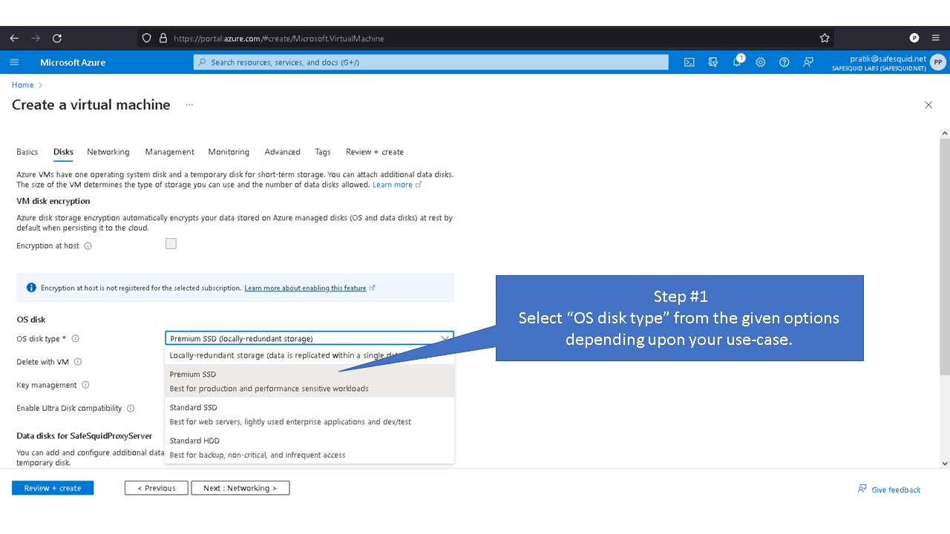
Task: Click the Review + create button
Action: tap(53, 488)
